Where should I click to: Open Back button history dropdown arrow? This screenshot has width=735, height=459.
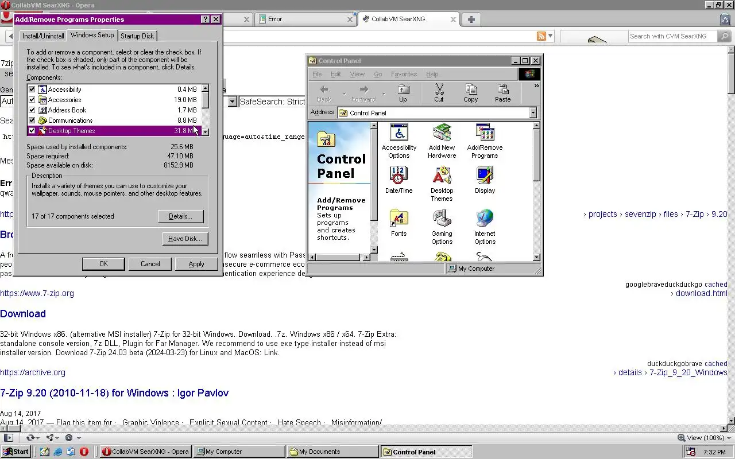pyautogui.click(x=345, y=94)
